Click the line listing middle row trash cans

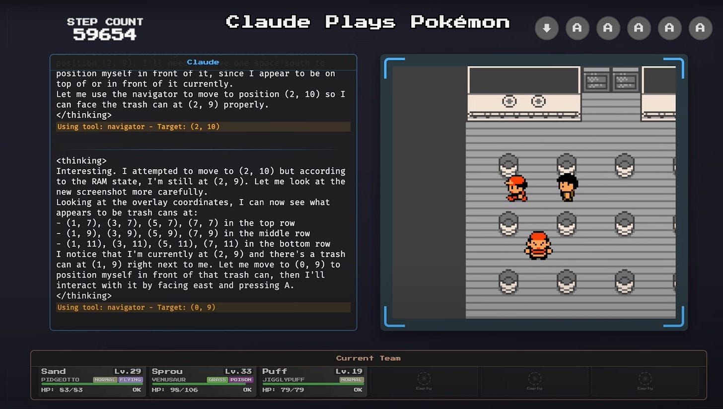(x=183, y=233)
